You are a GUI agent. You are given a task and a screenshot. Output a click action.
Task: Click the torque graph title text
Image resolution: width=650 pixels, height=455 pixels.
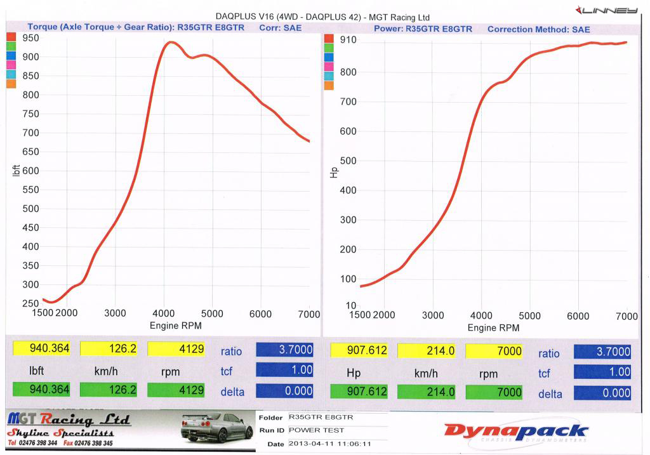(x=136, y=27)
